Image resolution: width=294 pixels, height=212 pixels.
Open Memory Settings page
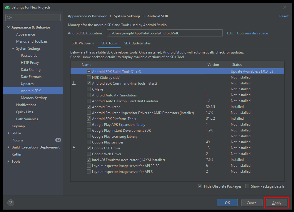click(34, 98)
